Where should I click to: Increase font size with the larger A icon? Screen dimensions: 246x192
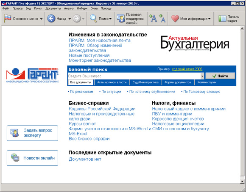click(153, 18)
